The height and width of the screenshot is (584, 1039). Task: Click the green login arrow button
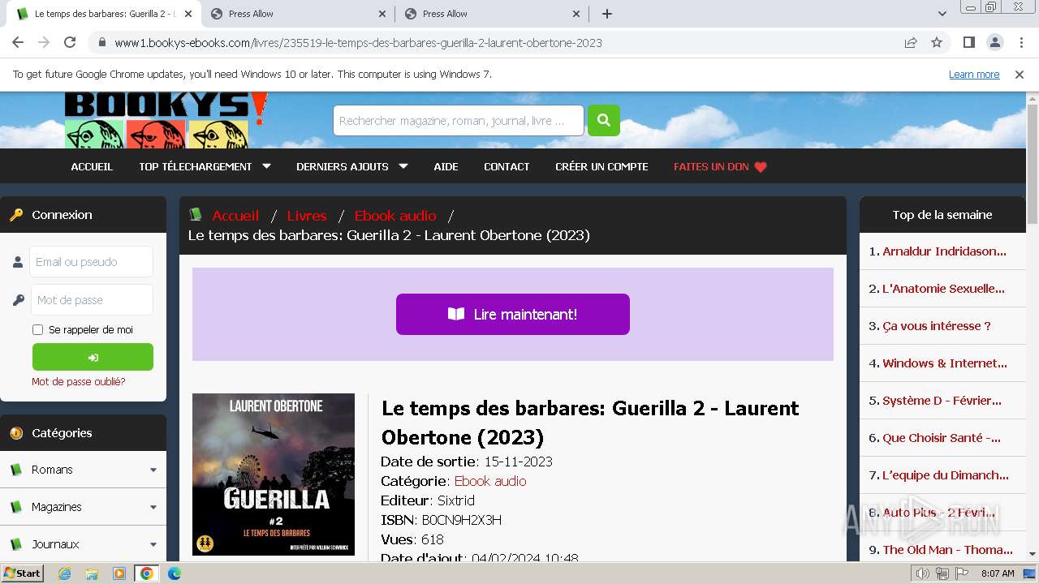click(93, 357)
